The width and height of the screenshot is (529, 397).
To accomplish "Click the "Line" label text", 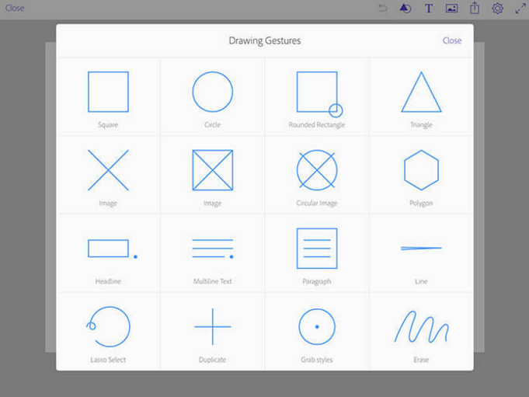I will click(x=421, y=281).
